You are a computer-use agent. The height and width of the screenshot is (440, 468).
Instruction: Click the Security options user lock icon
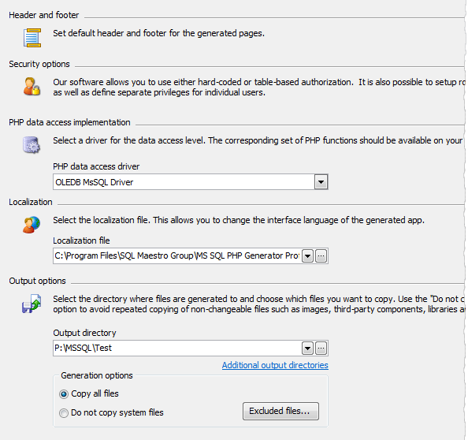click(32, 87)
